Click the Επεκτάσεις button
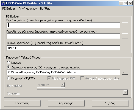 tap(22, 103)
